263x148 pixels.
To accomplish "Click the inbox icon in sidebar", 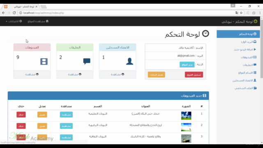I will coord(255,42).
